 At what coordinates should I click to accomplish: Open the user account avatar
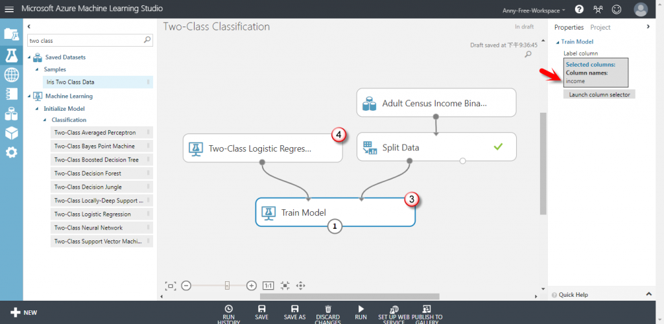pos(641,9)
